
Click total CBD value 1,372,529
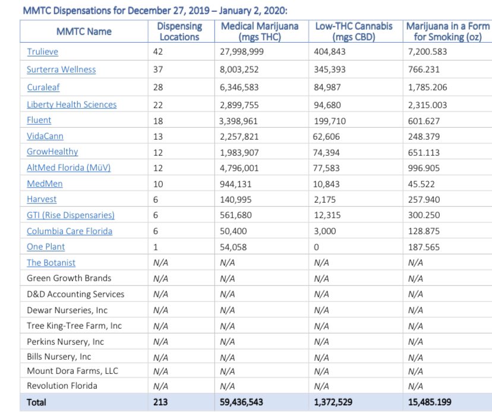[x=333, y=402]
